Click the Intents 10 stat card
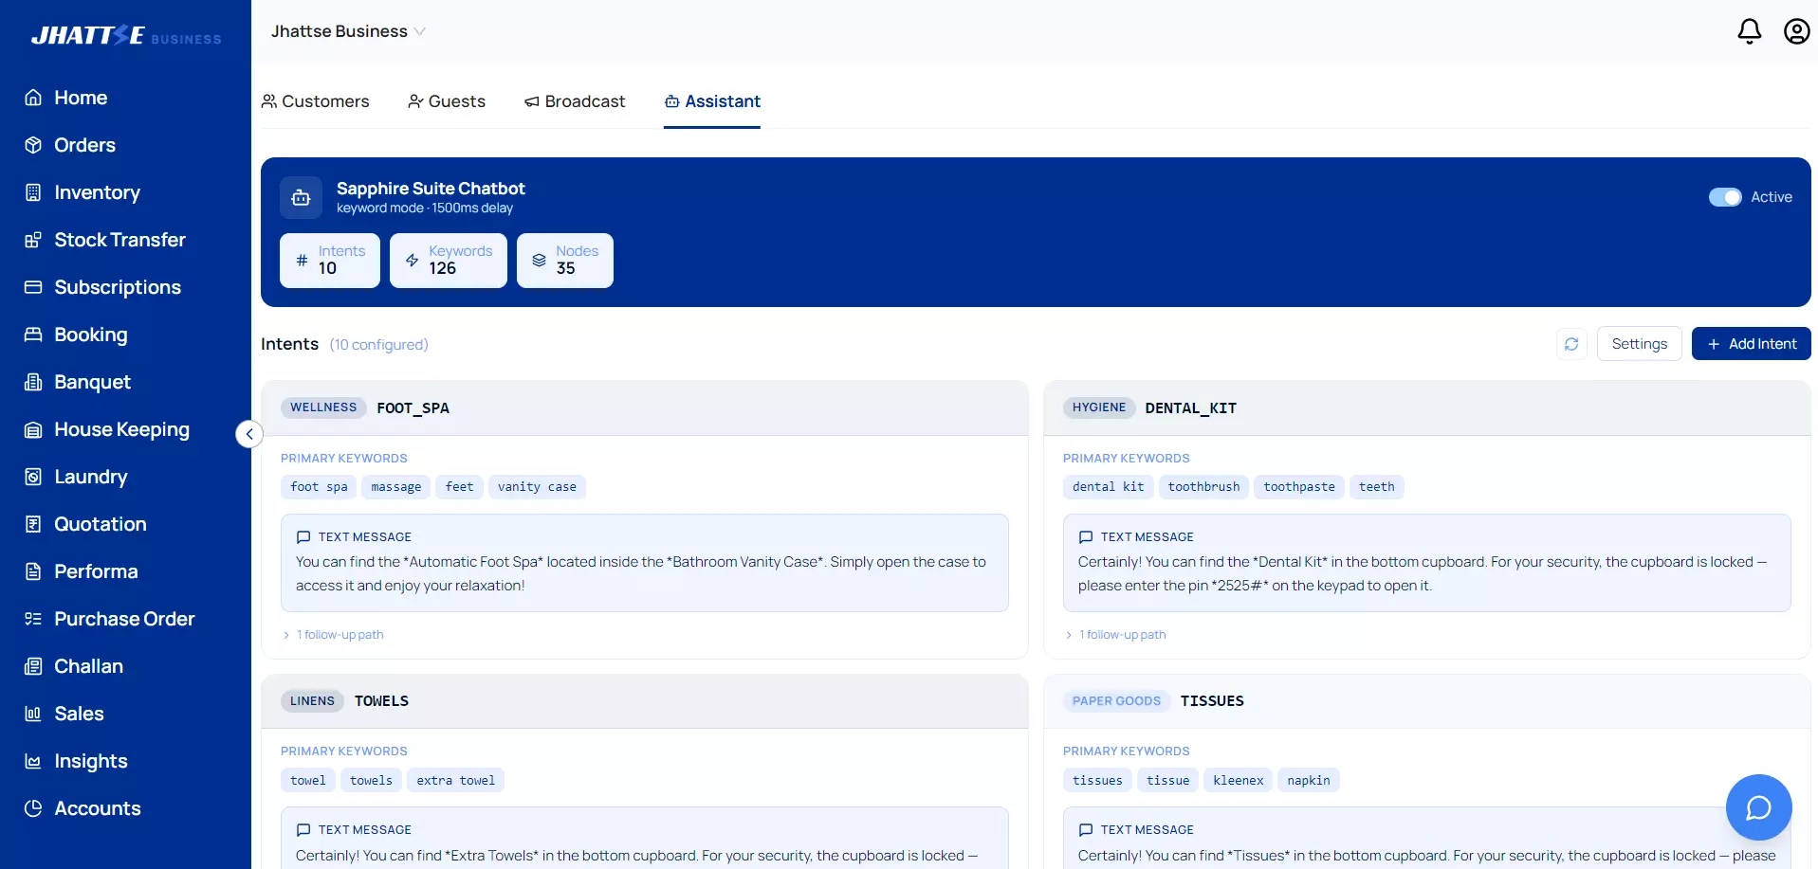This screenshot has width=1818, height=869. coord(329,261)
